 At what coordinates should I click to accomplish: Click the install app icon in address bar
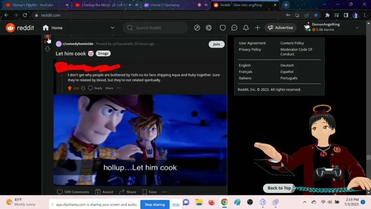pyautogui.click(x=297, y=15)
